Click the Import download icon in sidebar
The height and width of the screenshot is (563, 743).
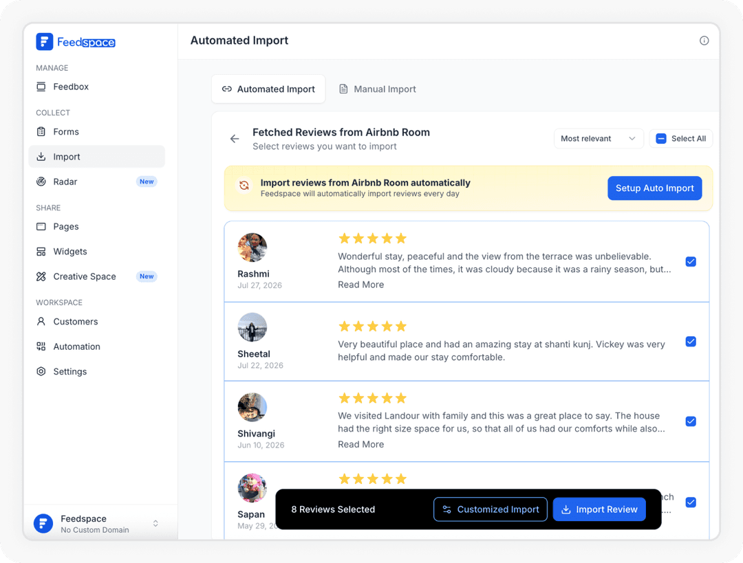(41, 157)
